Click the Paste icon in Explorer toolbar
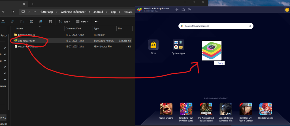Screen dimensions: 290x126 click(x=22, y=21)
